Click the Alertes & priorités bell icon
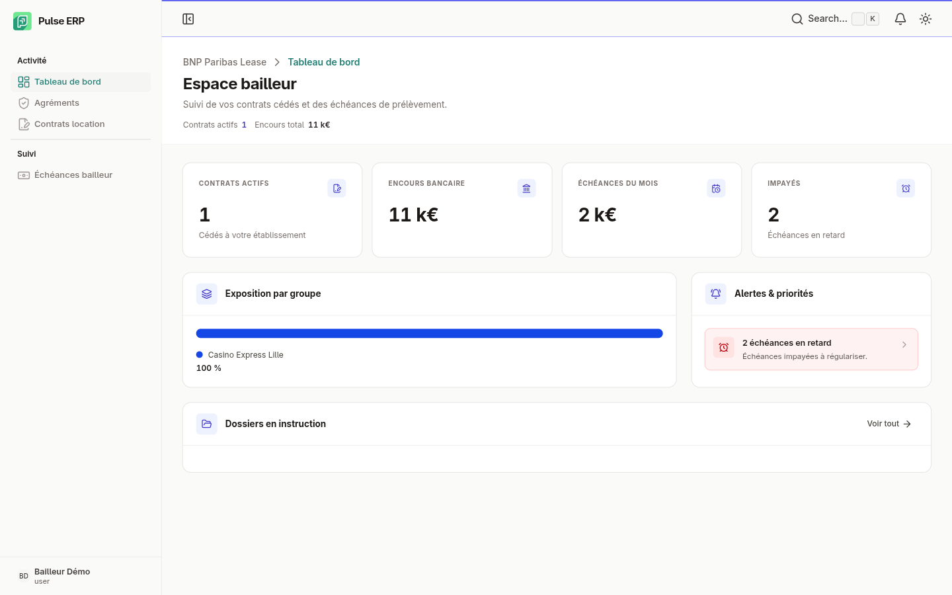The image size is (952, 595). click(x=716, y=294)
